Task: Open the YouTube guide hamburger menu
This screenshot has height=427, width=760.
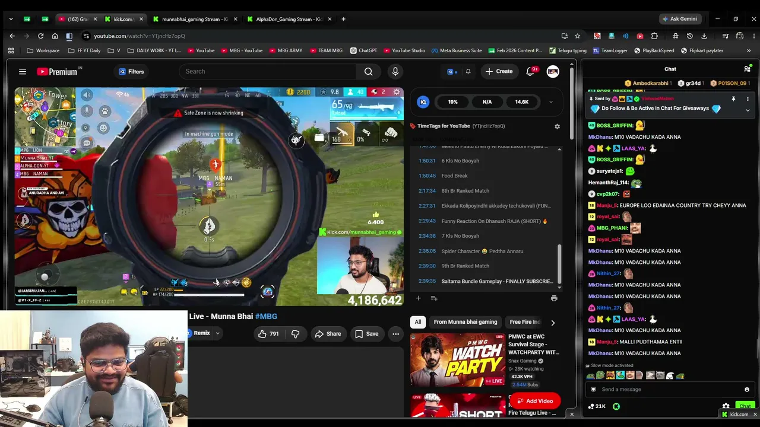Action: [x=23, y=72]
